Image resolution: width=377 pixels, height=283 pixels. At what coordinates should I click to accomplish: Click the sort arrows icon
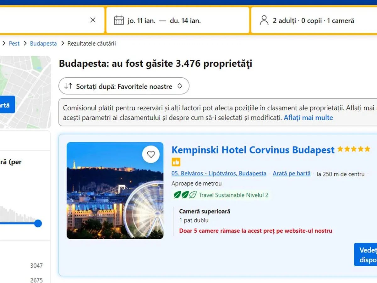[68, 86]
